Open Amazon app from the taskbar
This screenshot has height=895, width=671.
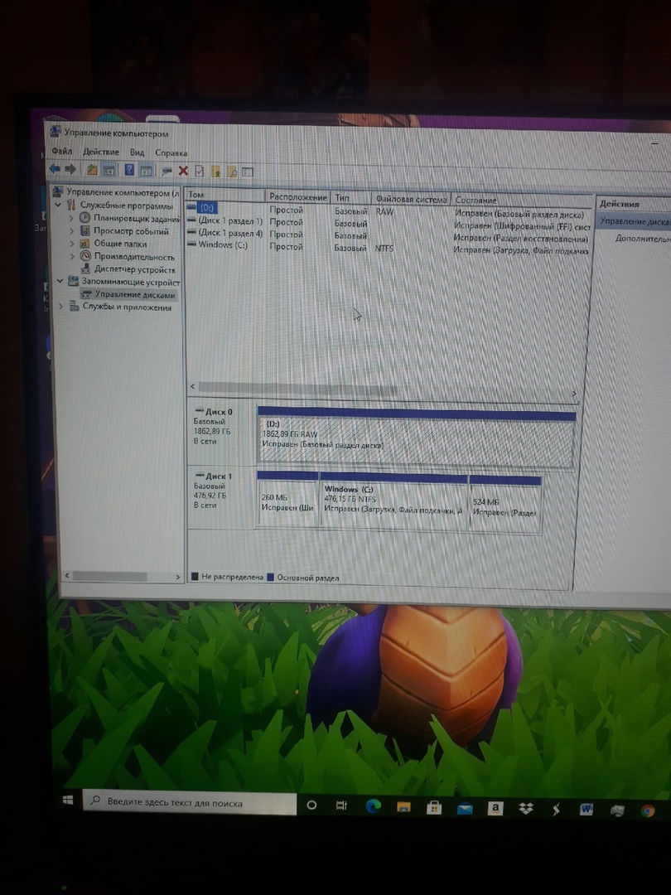point(495,808)
